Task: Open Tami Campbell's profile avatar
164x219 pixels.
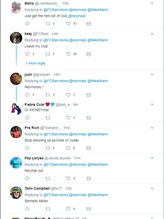Action: (x=16, y=193)
